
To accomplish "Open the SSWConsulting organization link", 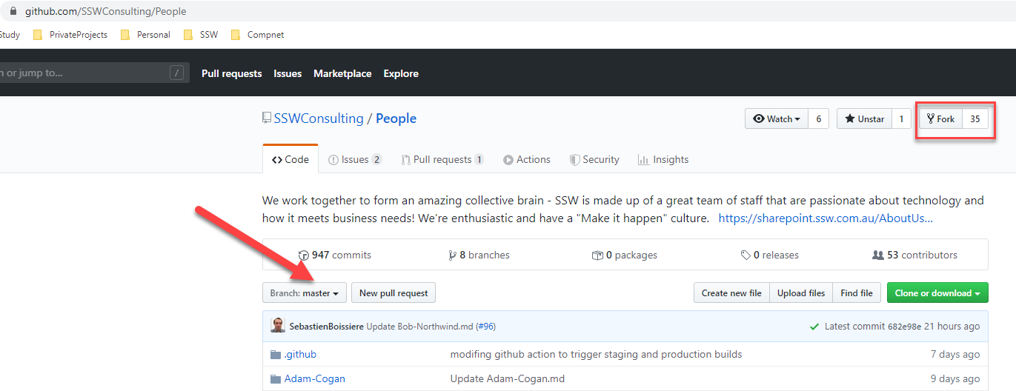I will [319, 118].
